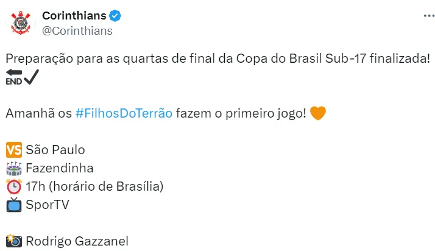The height and width of the screenshot is (251, 435).
Task: Click the END arrow emoji
Action: (x=14, y=77)
